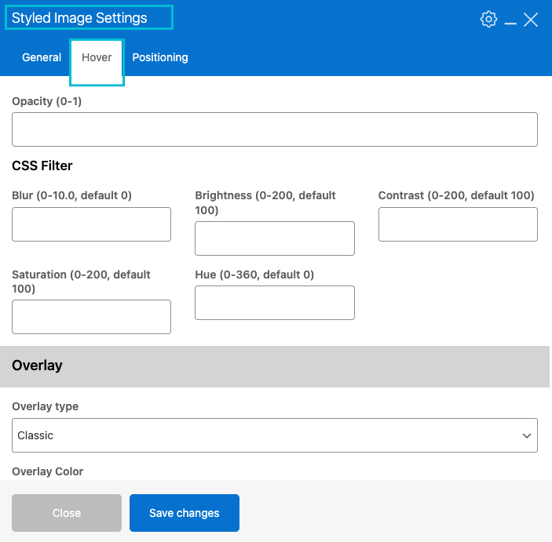Viewport: 552px width, 542px height.
Task: Open the Positioning tab
Action: click(x=160, y=57)
